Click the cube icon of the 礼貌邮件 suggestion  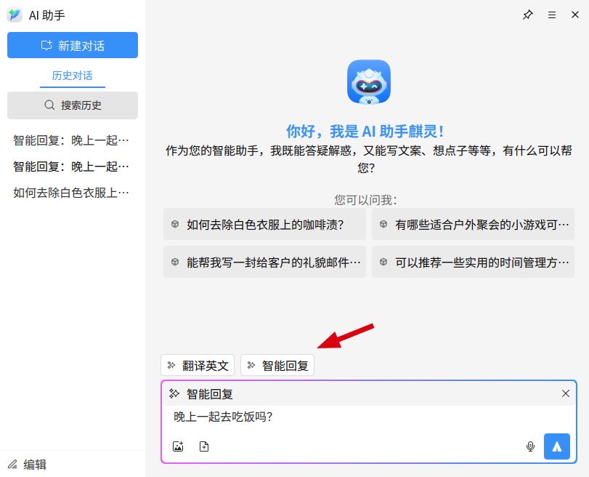[175, 262]
